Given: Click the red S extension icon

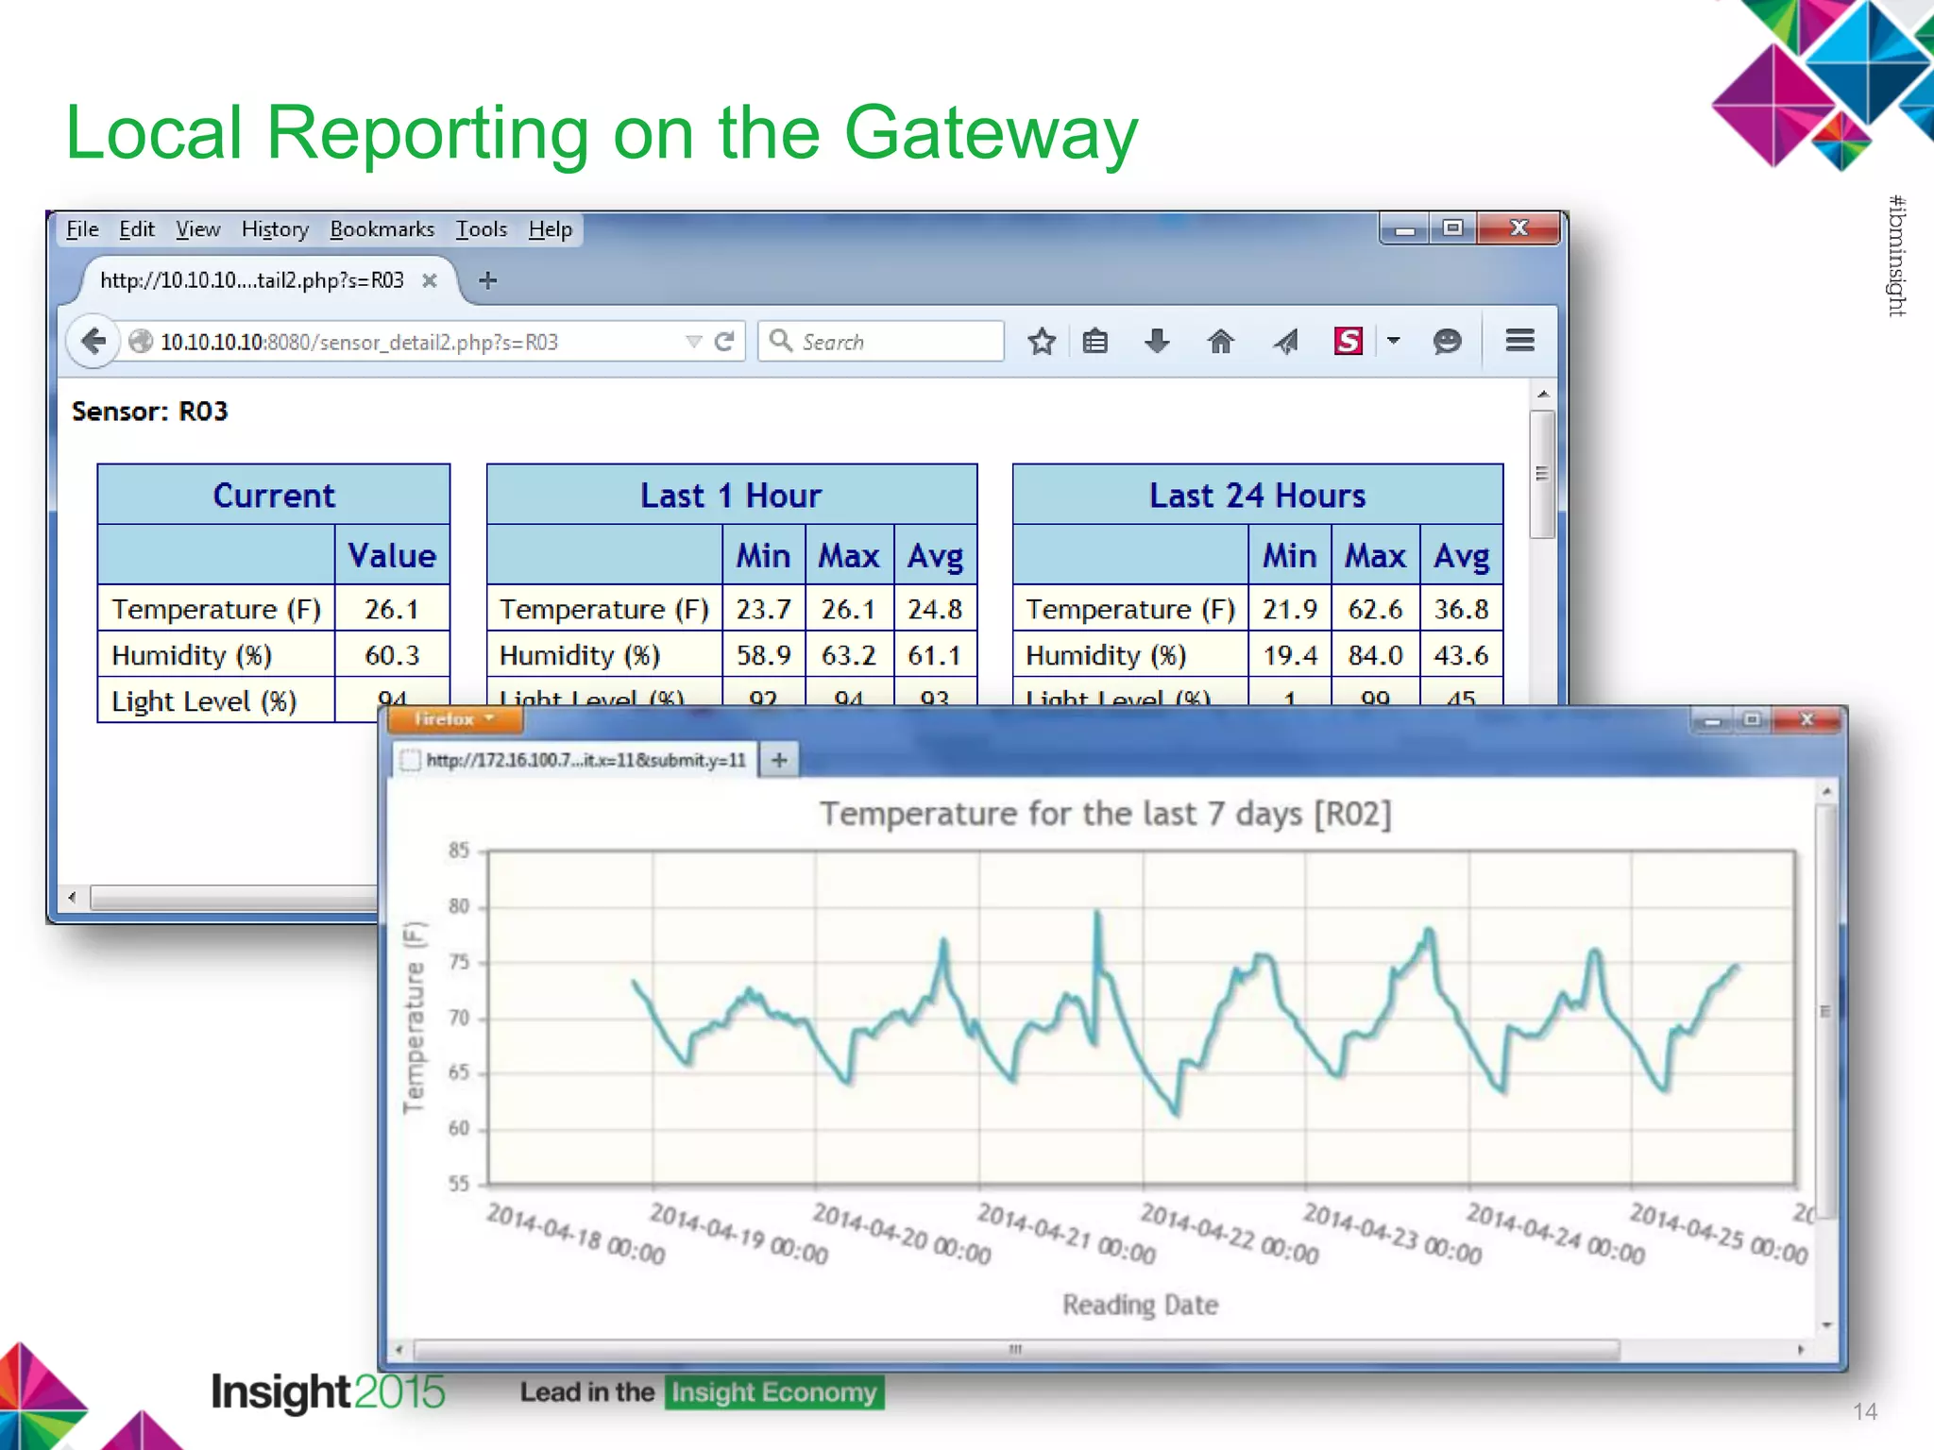Looking at the screenshot, I should [x=1349, y=341].
